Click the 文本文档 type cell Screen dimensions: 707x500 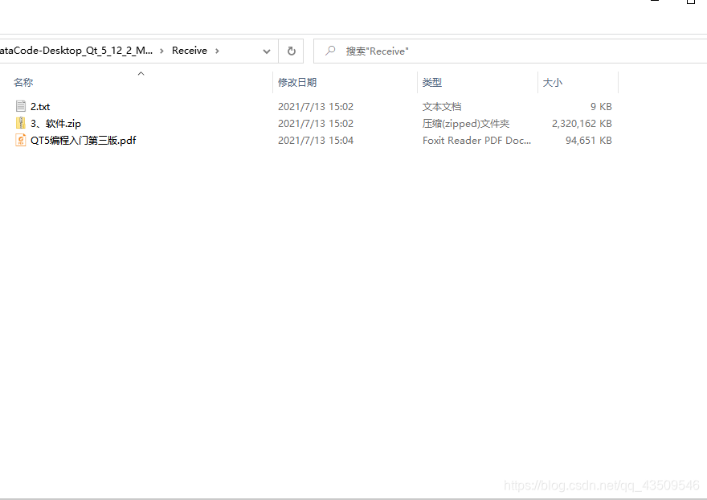(x=442, y=106)
